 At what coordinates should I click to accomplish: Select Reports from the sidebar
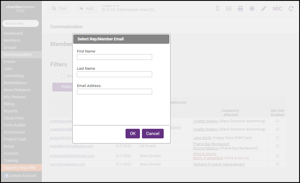[x=10, y=111]
